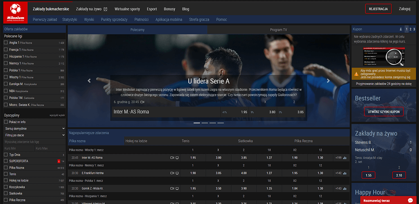Expand the Filtruj po dacie dropdown

click(x=34, y=134)
